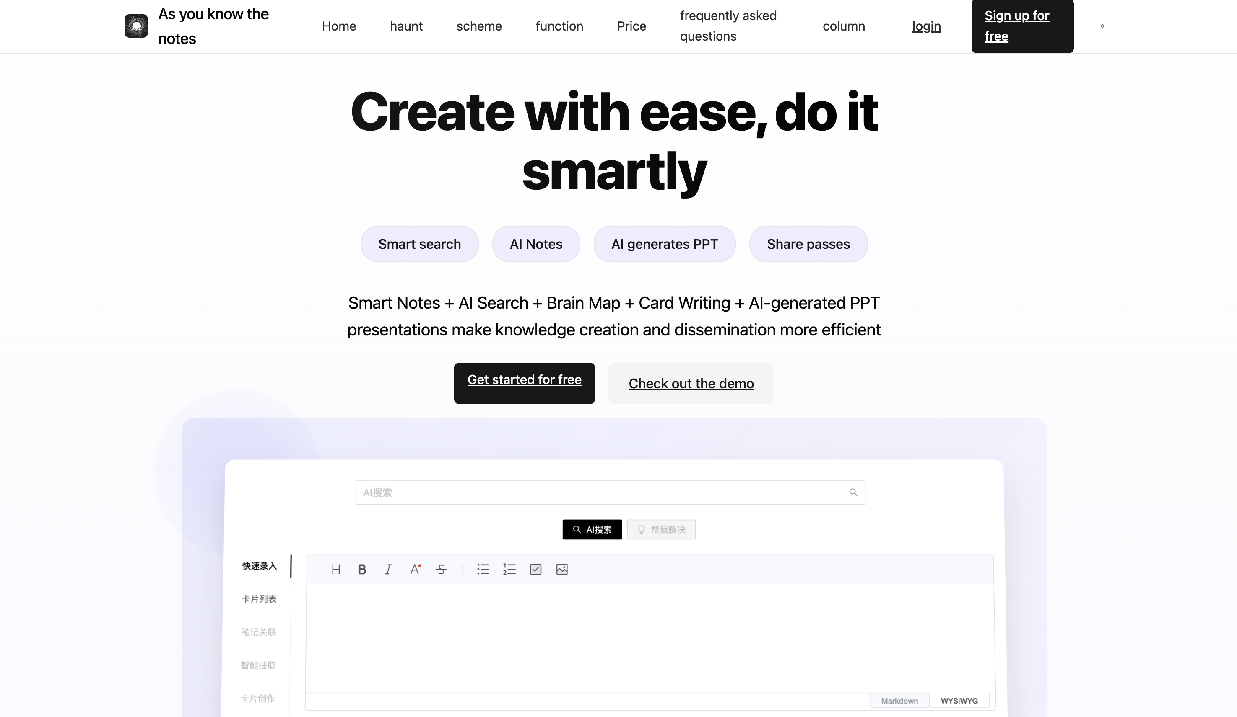Expand the 卡片列表 sidebar item
The height and width of the screenshot is (717, 1237).
pos(259,598)
